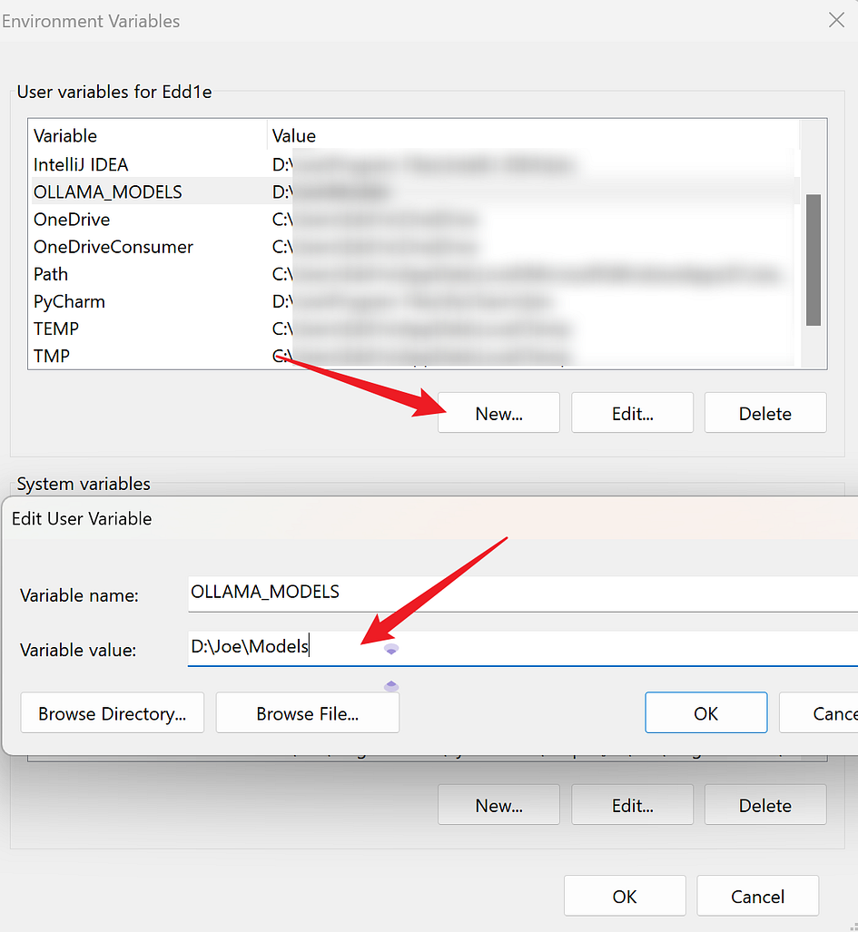
Task: Click Edit under User variables
Action: pyautogui.click(x=632, y=413)
